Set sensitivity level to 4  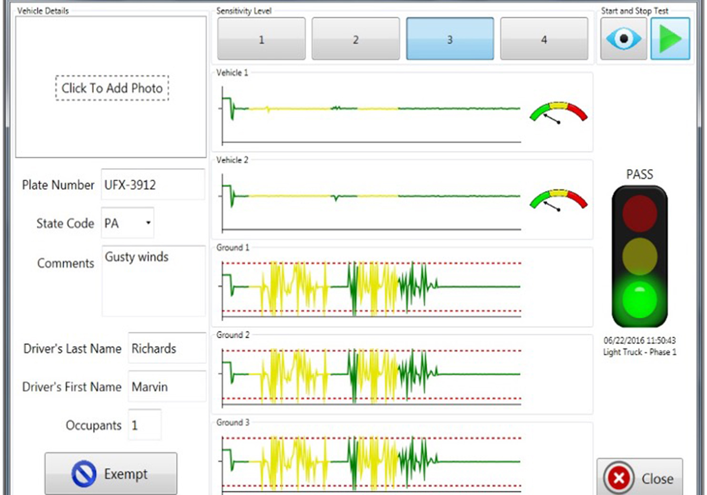(x=544, y=39)
